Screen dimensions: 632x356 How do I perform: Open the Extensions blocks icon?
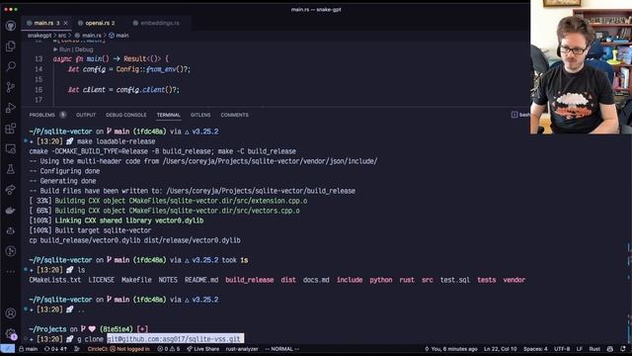click(x=11, y=129)
